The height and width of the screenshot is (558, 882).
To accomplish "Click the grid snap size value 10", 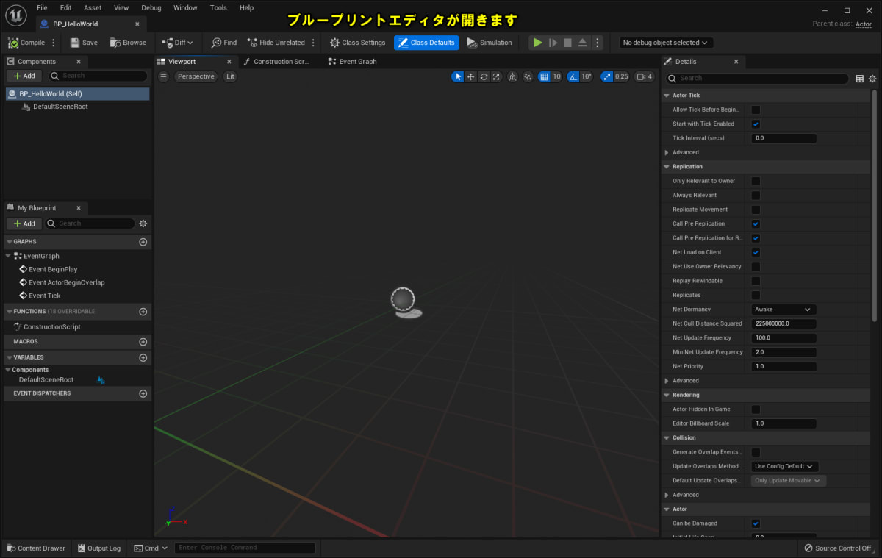I will (x=556, y=76).
